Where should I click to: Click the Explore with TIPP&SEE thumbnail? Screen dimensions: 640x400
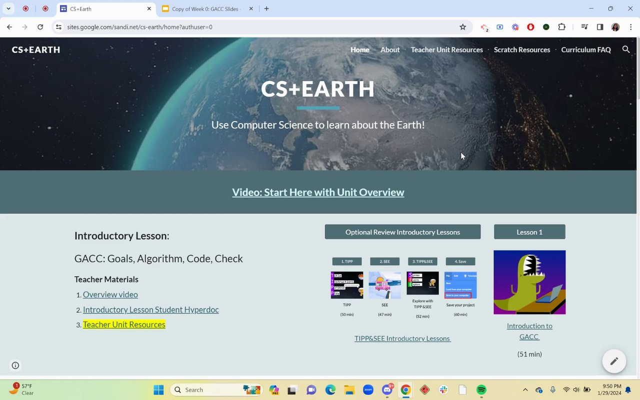pos(422,283)
